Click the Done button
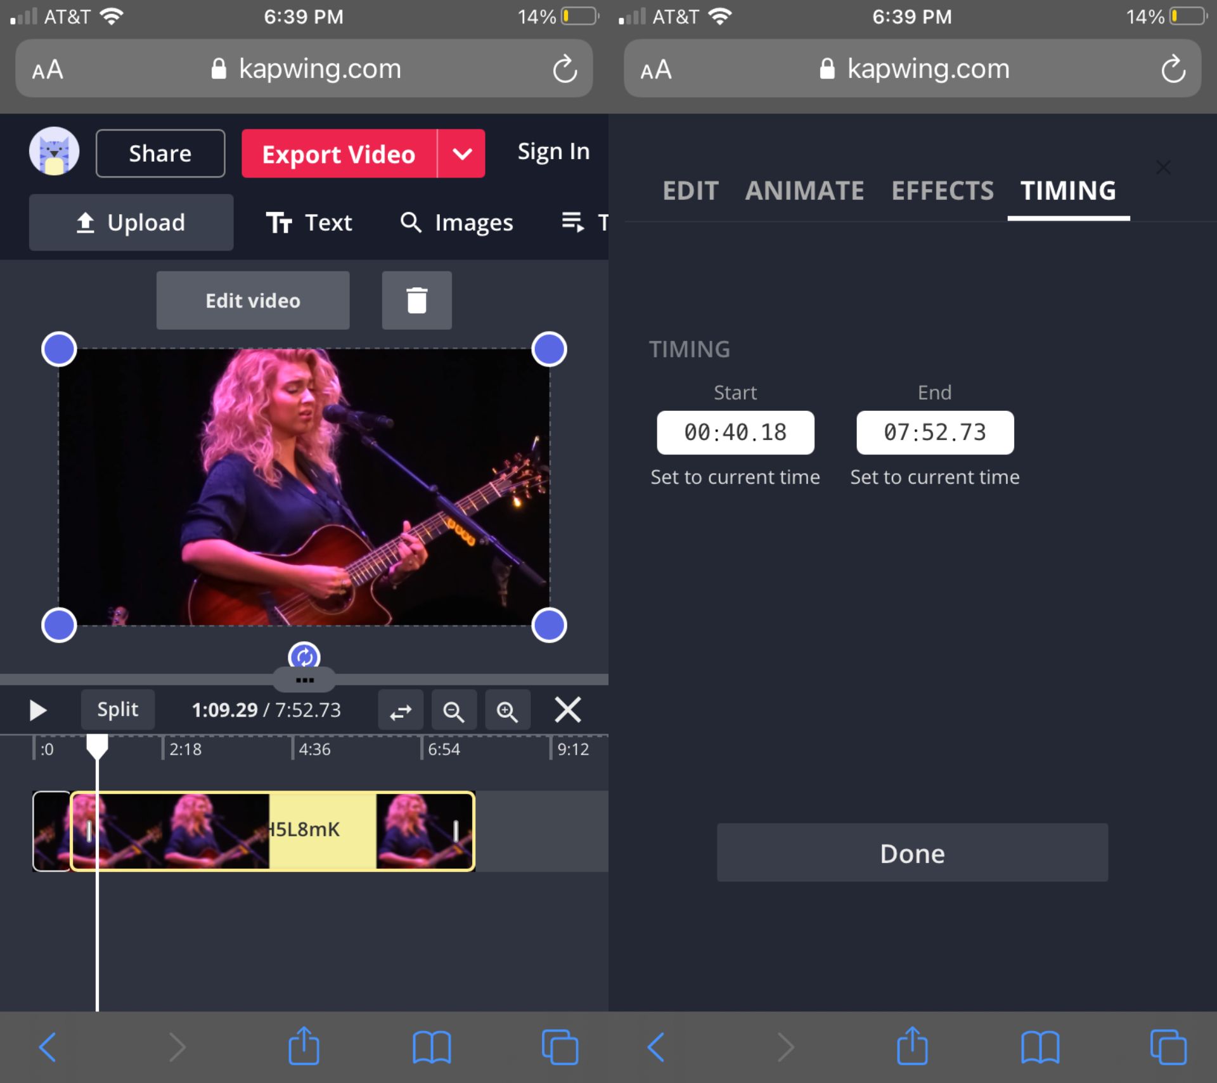 (x=911, y=853)
